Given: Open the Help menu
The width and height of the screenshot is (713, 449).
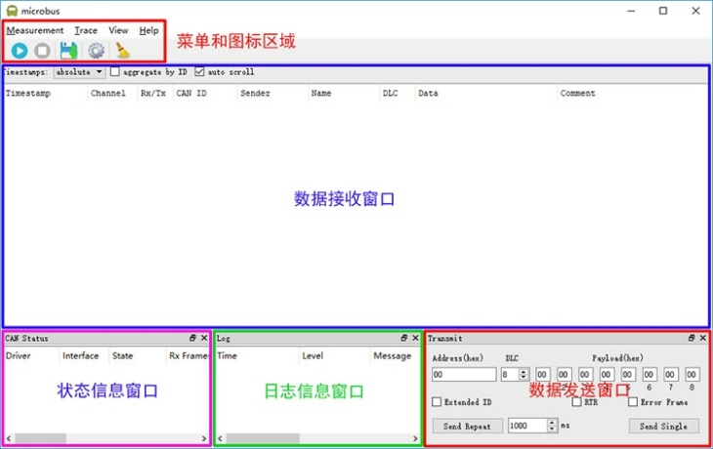Looking at the screenshot, I should point(148,30).
